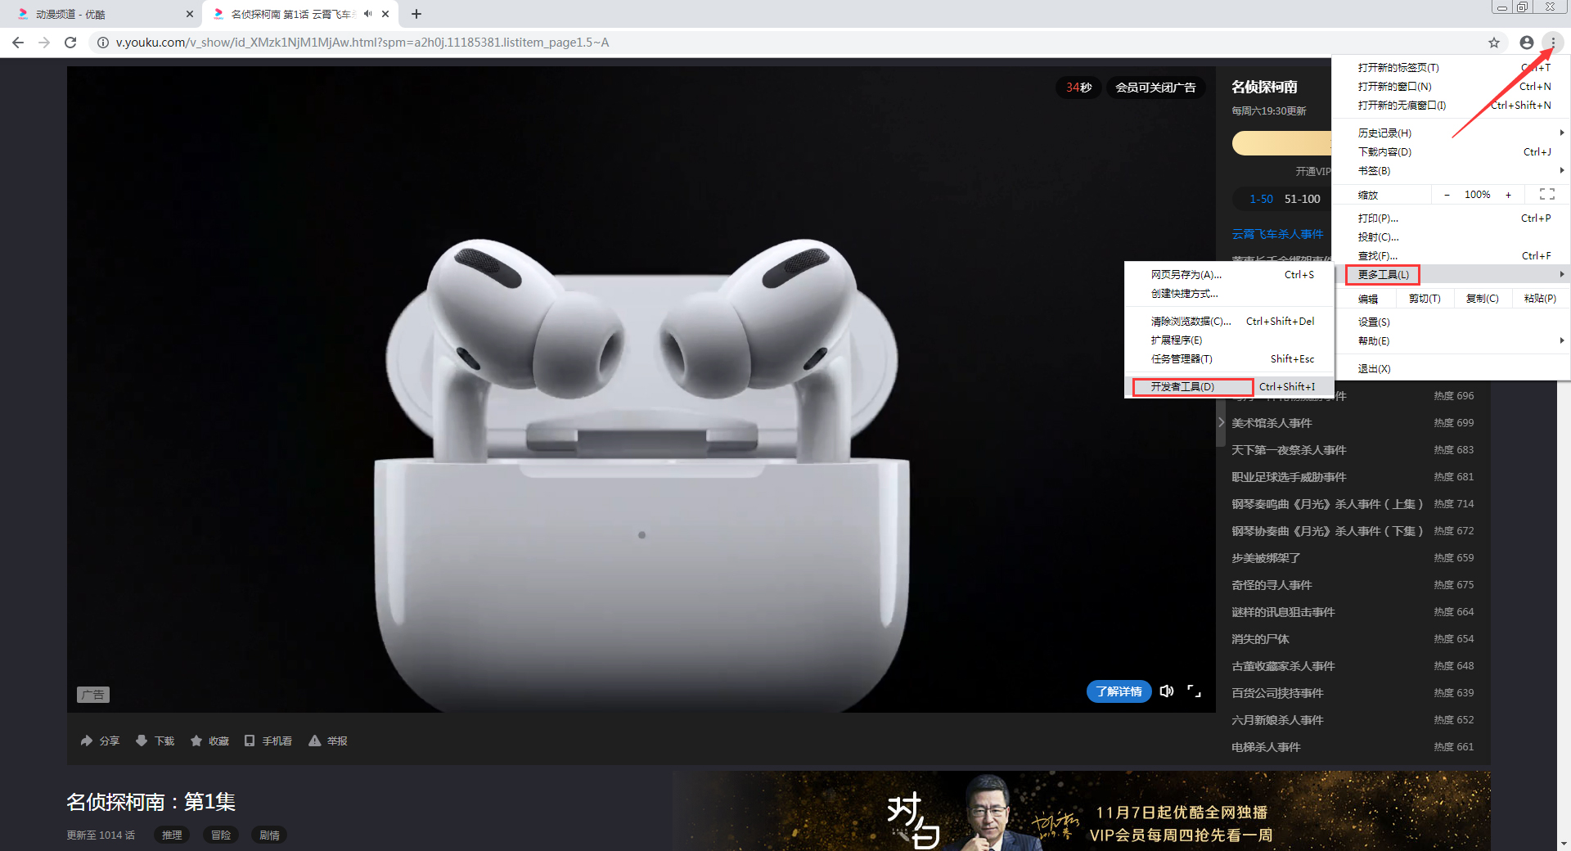
Task: Click the 手机看 mobile viewing icon
Action: 250,741
